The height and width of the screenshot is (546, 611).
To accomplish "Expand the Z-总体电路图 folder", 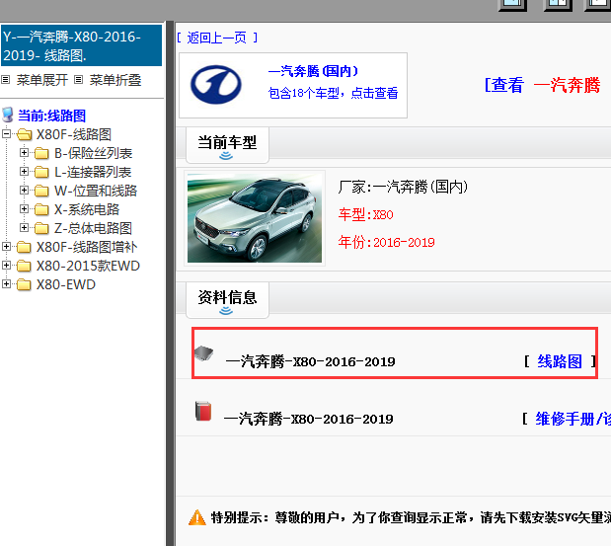I will click(x=24, y=228).
